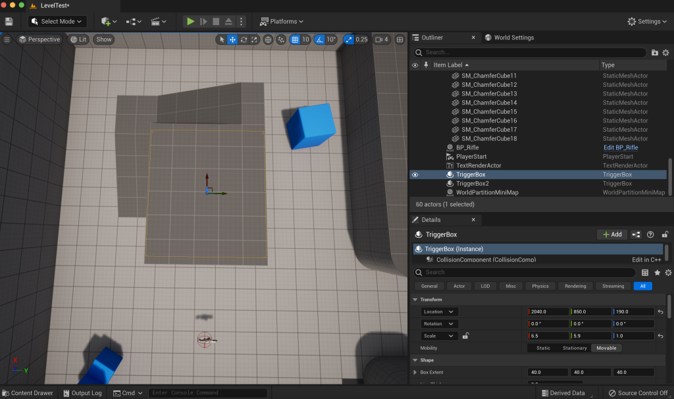Open the Platforms dropdown menu
674x399 pixels.
[282, 22]
